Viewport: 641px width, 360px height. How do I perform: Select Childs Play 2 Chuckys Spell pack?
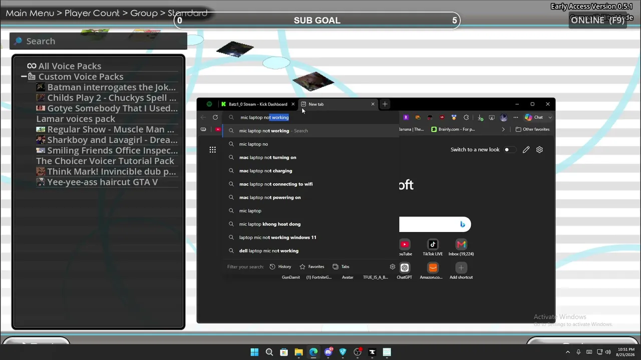[106, 97]
